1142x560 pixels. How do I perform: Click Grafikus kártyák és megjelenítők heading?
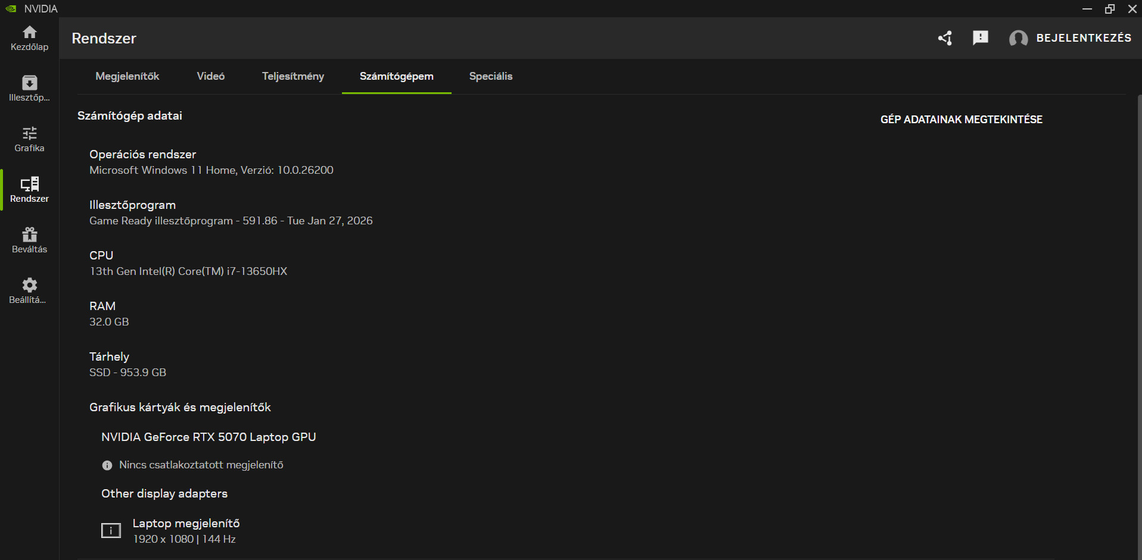point(180,407)
